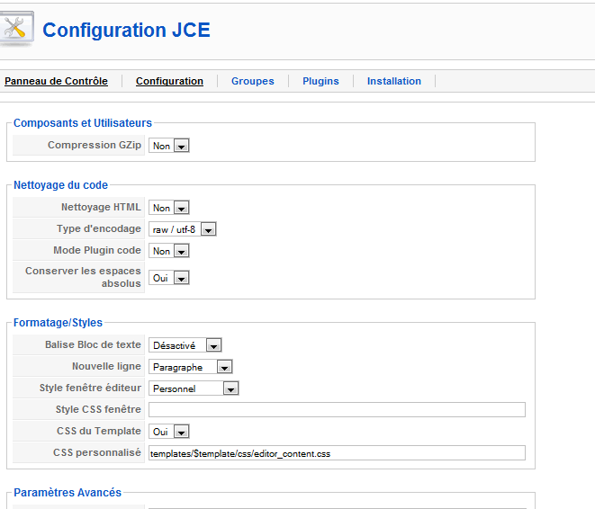Expand the Compression GZip dropdown
Viewport: 595px width, 509px height.
tap(169, 146)
